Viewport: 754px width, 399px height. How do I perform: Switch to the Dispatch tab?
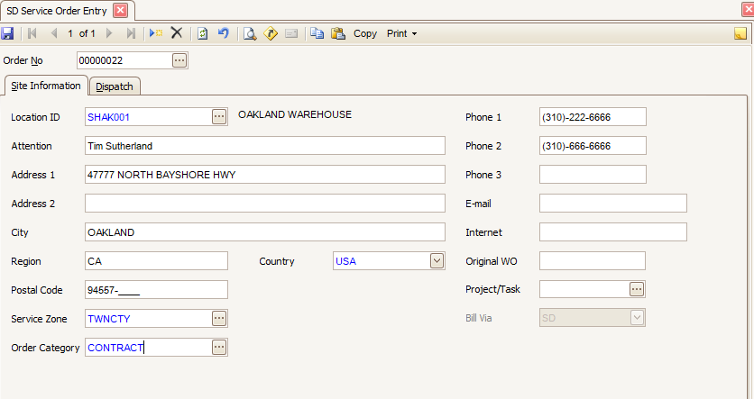point(115,86)
